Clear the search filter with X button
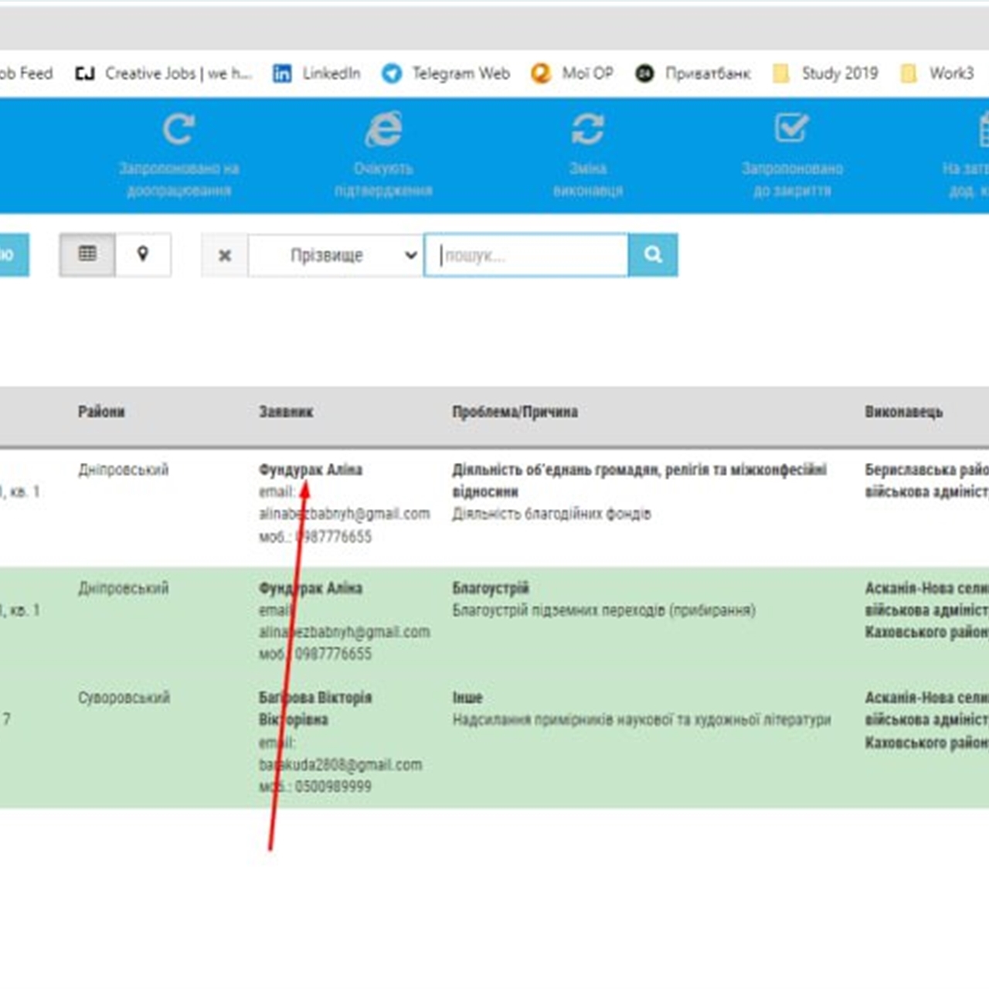 225,255
